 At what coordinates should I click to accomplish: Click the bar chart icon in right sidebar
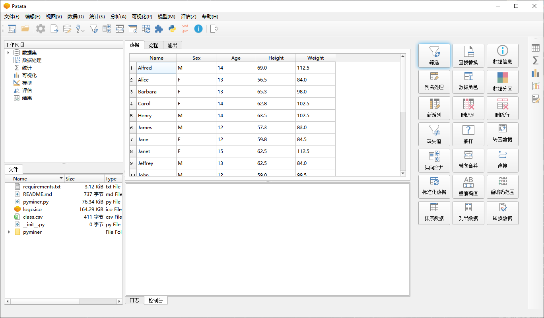tap(535, 73)
